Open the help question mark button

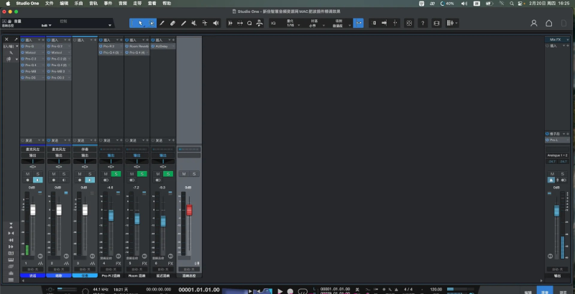point(423,23)
